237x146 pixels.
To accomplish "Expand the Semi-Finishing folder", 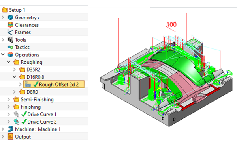I will tap(9, 99).
